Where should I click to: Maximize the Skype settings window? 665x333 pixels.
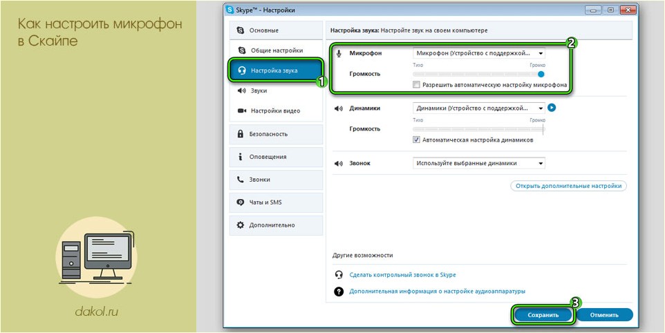[612, 9]
